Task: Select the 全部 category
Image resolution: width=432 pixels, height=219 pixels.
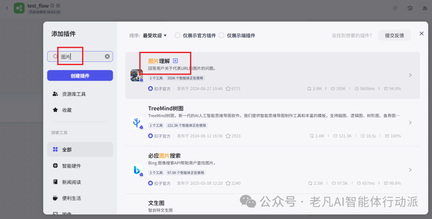Action: tap(80, 150)
